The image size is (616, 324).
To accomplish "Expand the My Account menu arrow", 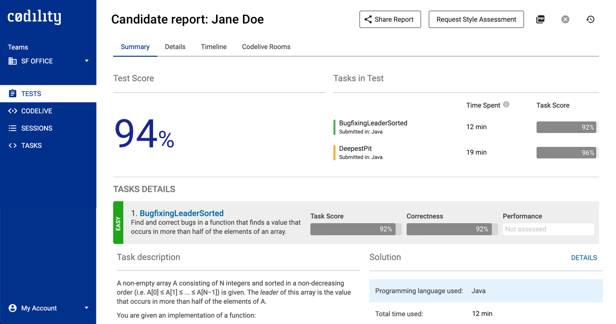I will click(87, 308).
